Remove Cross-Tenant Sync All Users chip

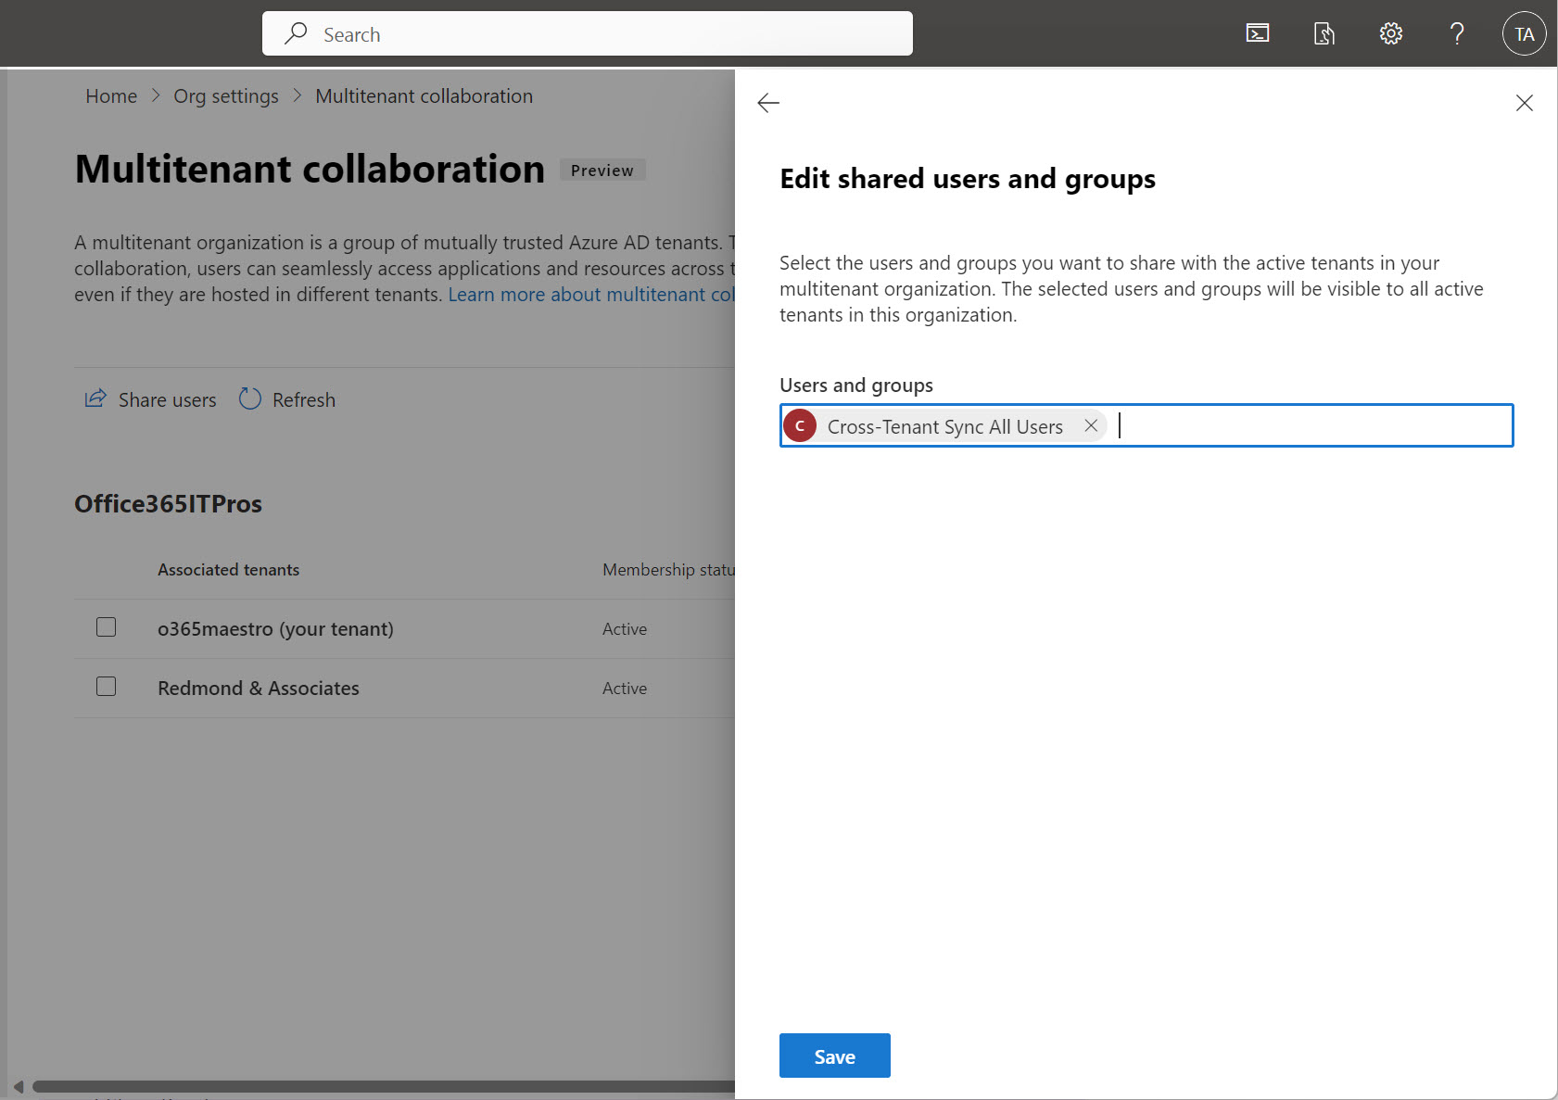(1091, 425)
